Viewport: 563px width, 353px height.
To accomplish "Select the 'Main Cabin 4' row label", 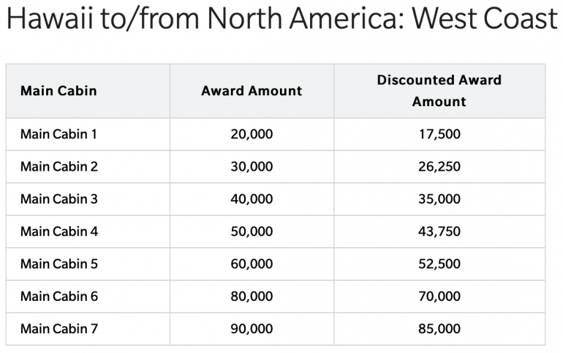I will click(x=59, y=231).
